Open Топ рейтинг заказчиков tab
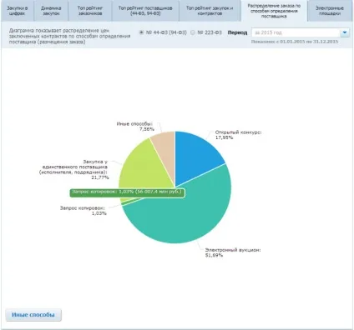 coord(90,11)
